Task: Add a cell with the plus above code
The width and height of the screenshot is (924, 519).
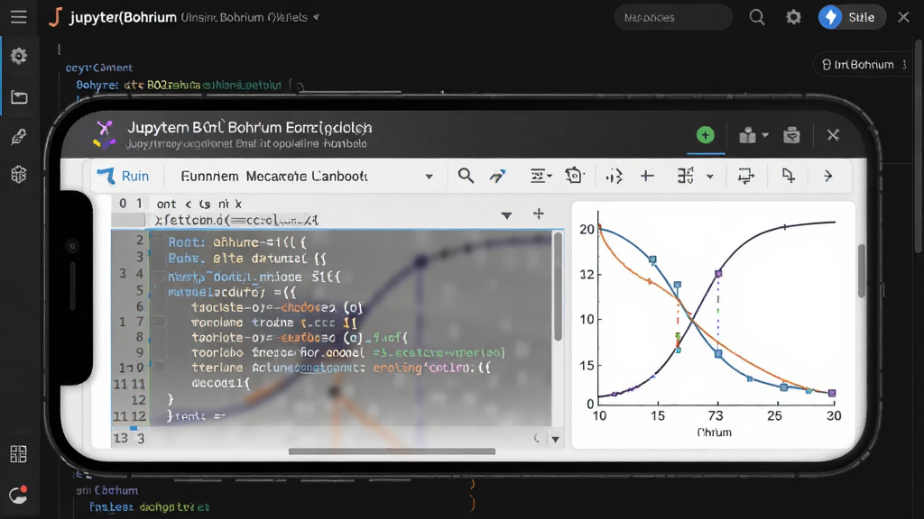Action: coord(538,214)
